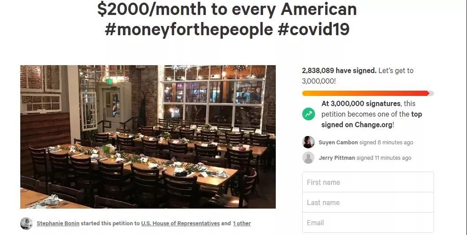Click Jerry Pittman's gray avatar icon
The width and height of the screenshot is (467, 235).
308,158
